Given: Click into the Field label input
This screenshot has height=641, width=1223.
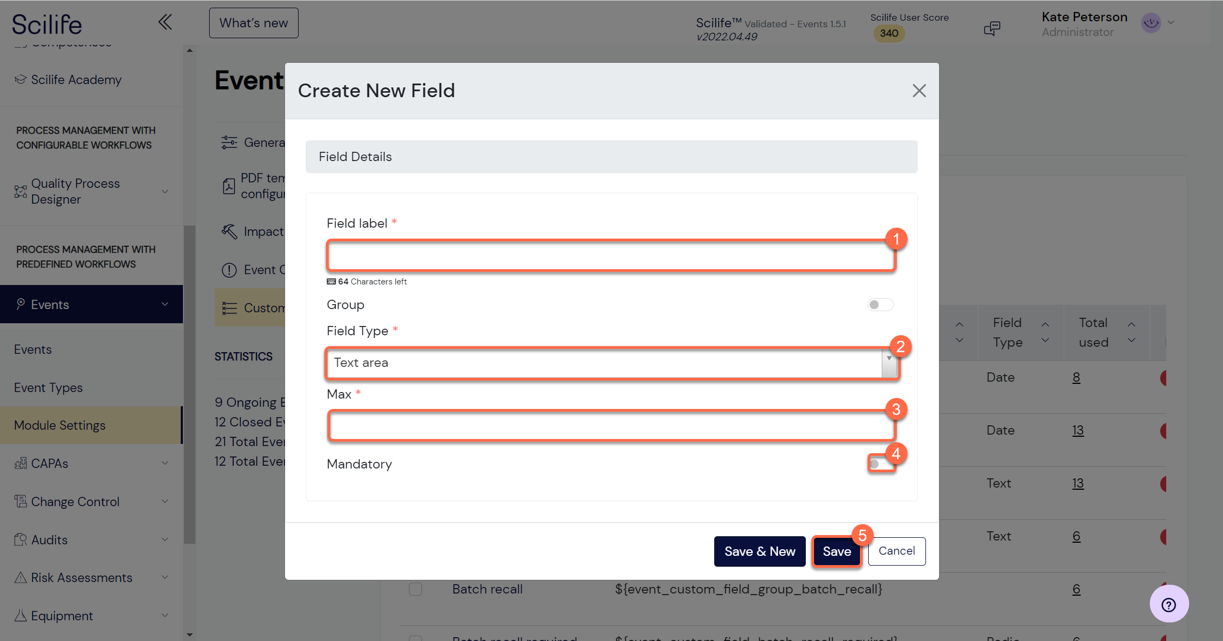Looking at the screenshot, I should point(611,256).
